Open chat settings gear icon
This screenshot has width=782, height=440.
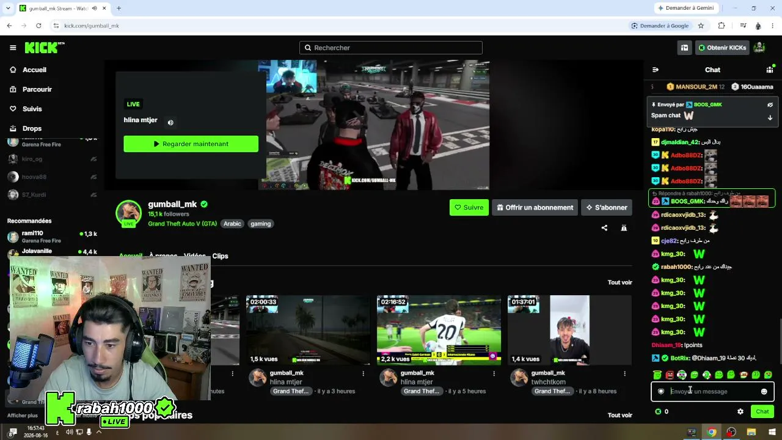point(740,411)
